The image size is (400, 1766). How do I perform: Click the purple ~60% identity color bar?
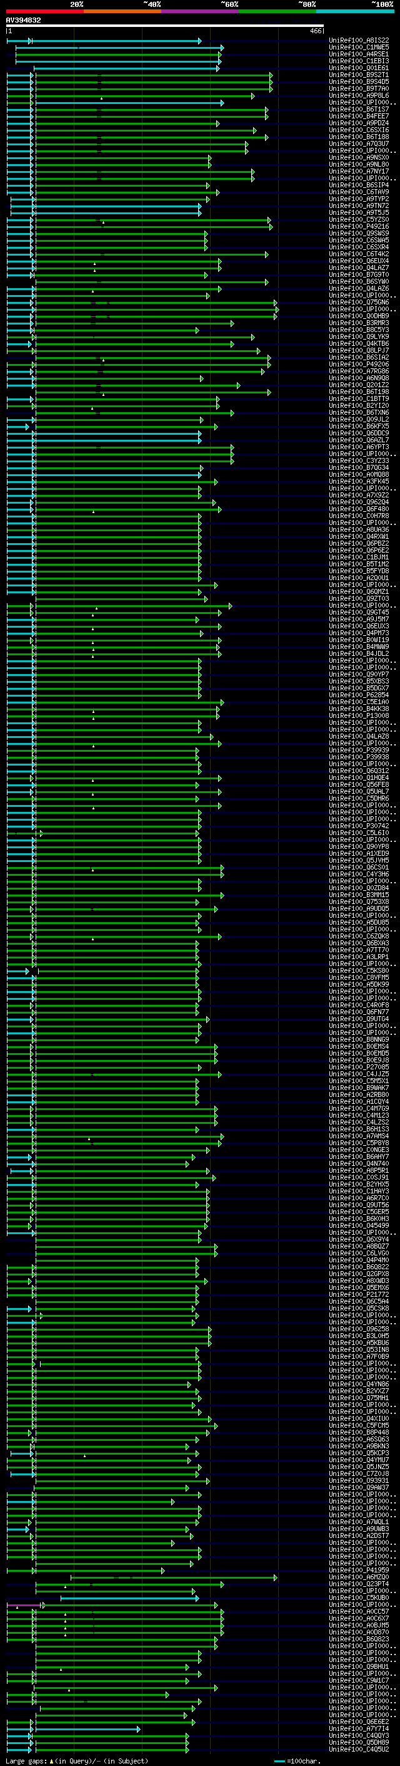(201, 11)
